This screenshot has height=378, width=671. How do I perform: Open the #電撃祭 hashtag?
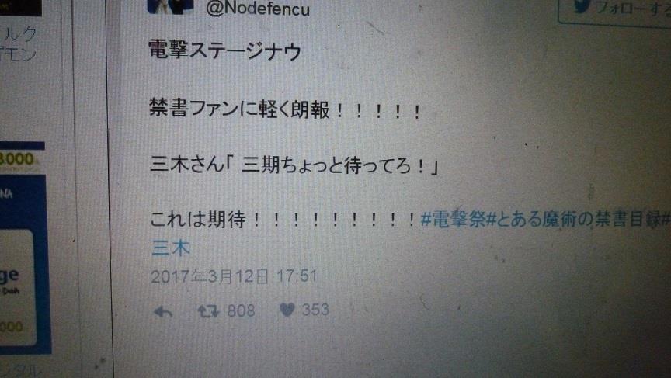[454, 220]
